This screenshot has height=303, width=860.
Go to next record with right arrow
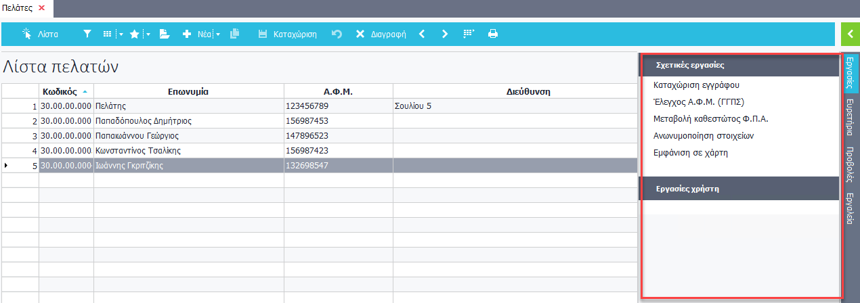[445, 33]
